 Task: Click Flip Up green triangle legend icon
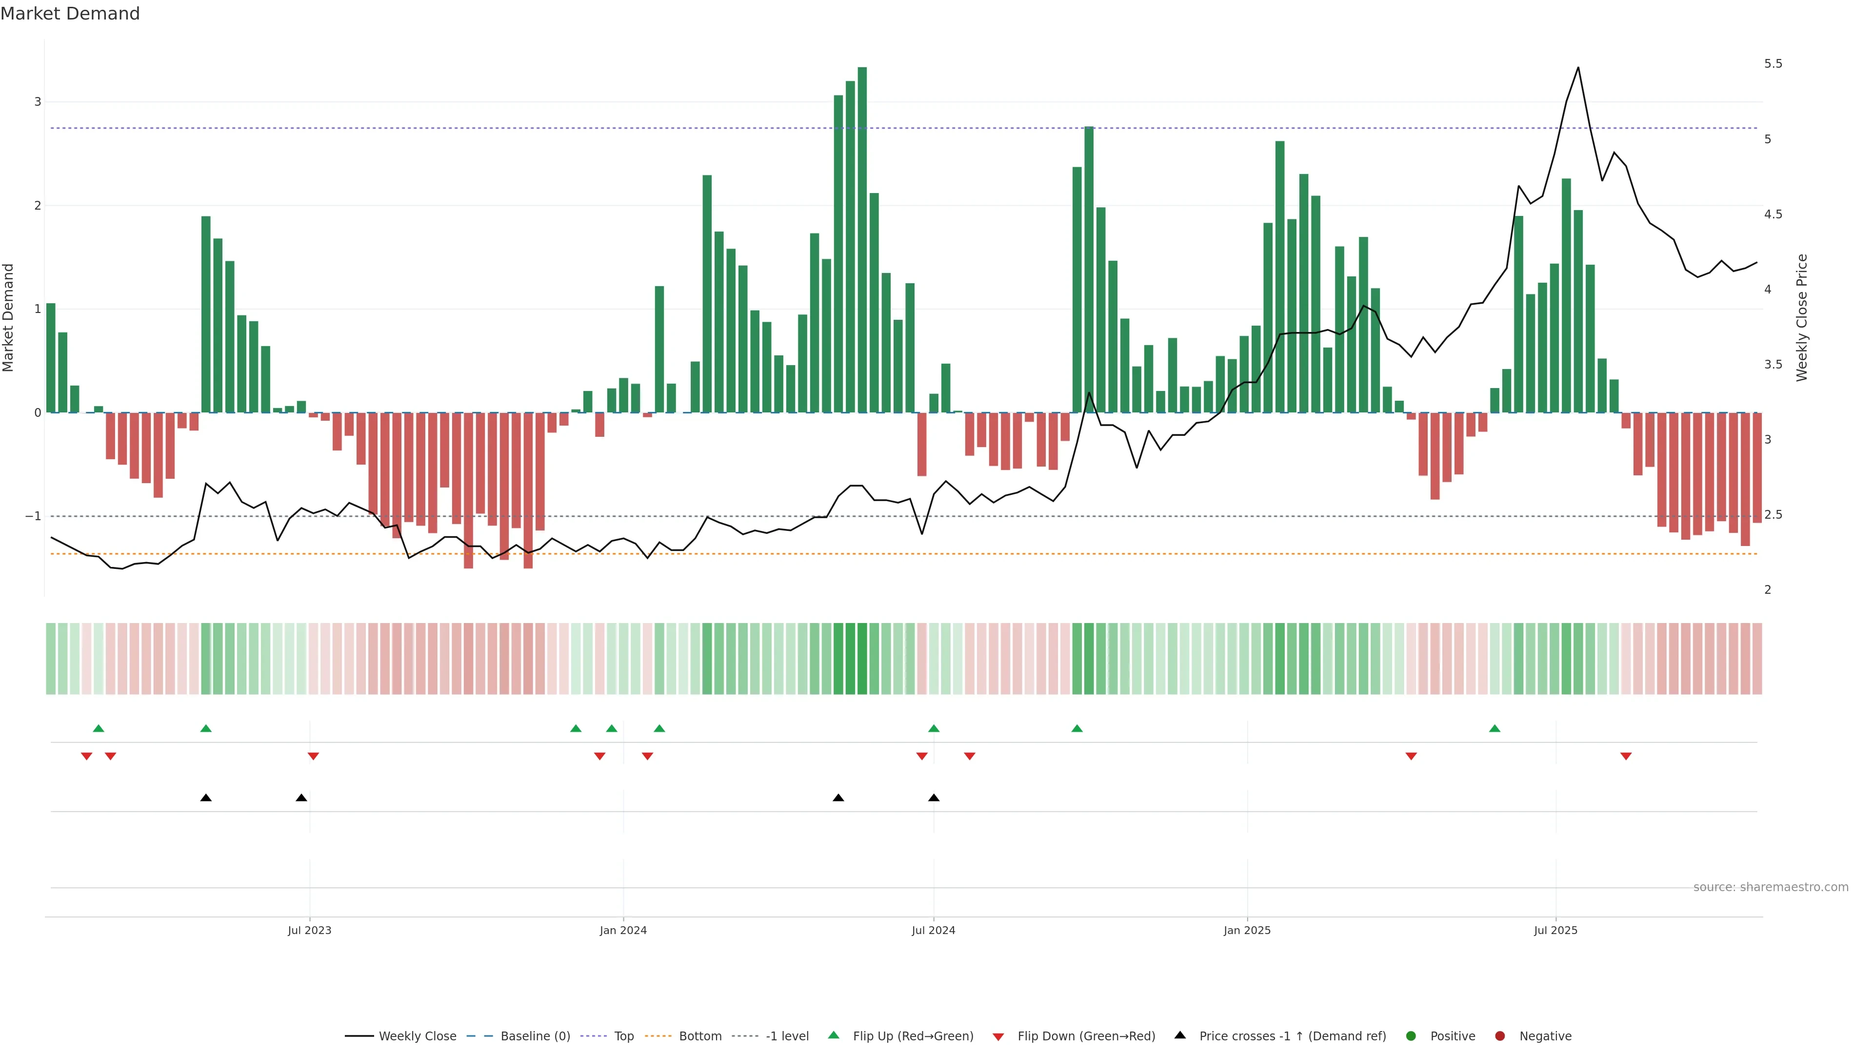[834, 1035]
